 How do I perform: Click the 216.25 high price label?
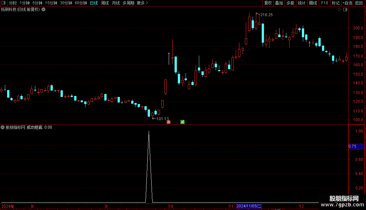267,15
